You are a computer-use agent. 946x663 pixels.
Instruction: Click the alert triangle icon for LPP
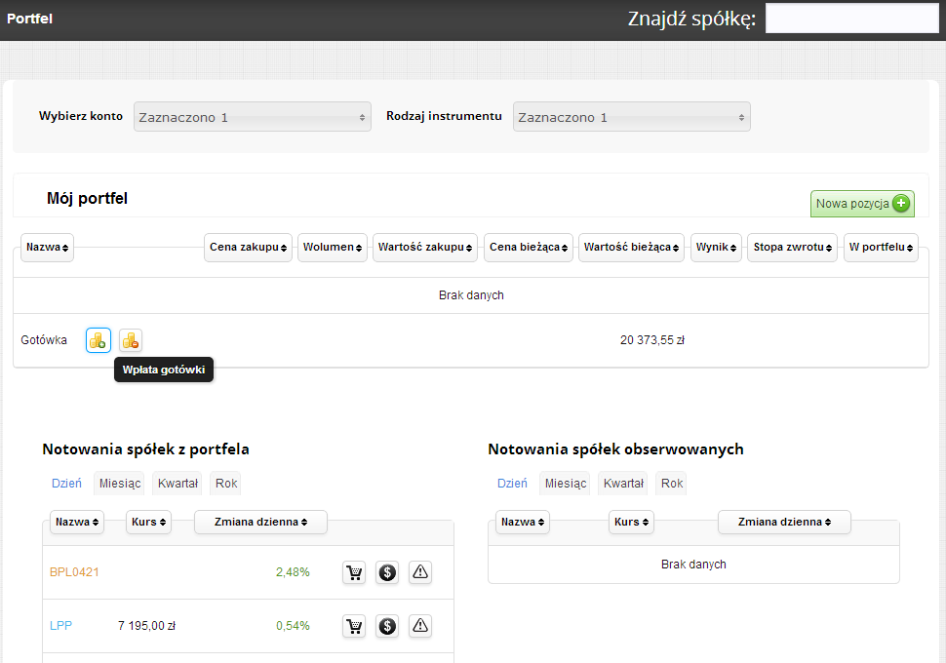coord(420,626)
